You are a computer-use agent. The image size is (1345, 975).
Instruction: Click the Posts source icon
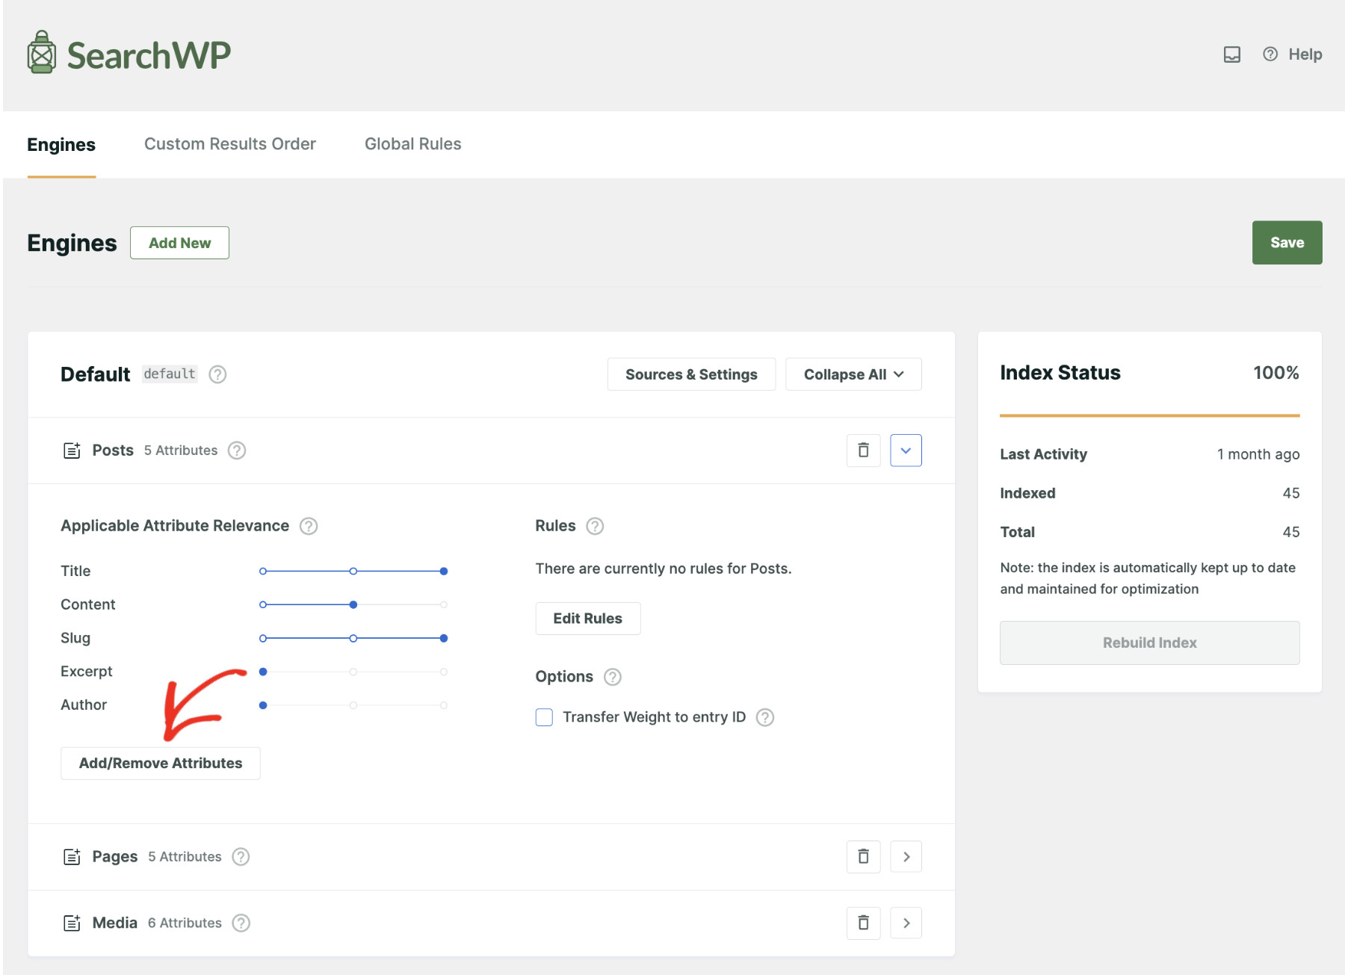pos(72,451)
